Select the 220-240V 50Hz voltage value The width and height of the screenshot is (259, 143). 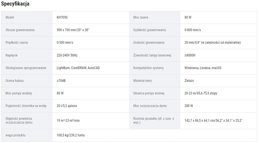[x=67, y=55]
